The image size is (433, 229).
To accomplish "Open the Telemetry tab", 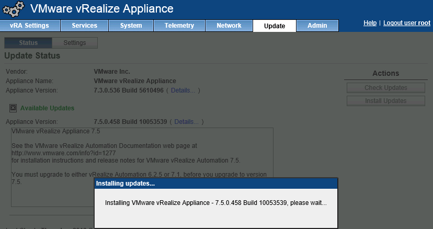I will click(179, 26).
